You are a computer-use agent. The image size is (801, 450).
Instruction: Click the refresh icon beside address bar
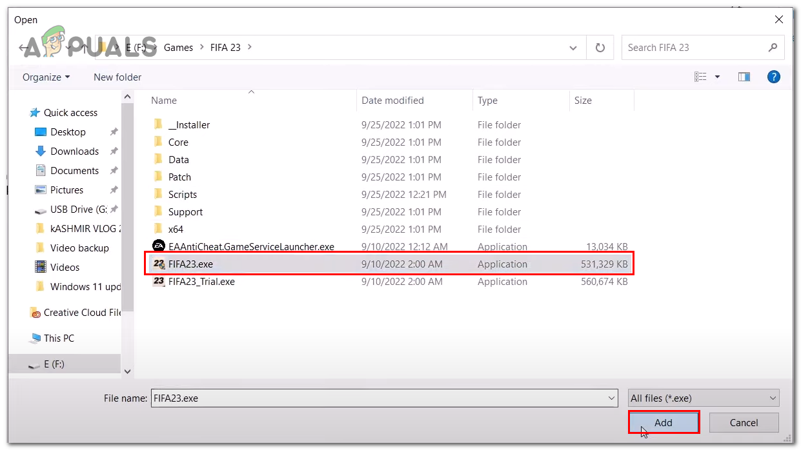600,48
